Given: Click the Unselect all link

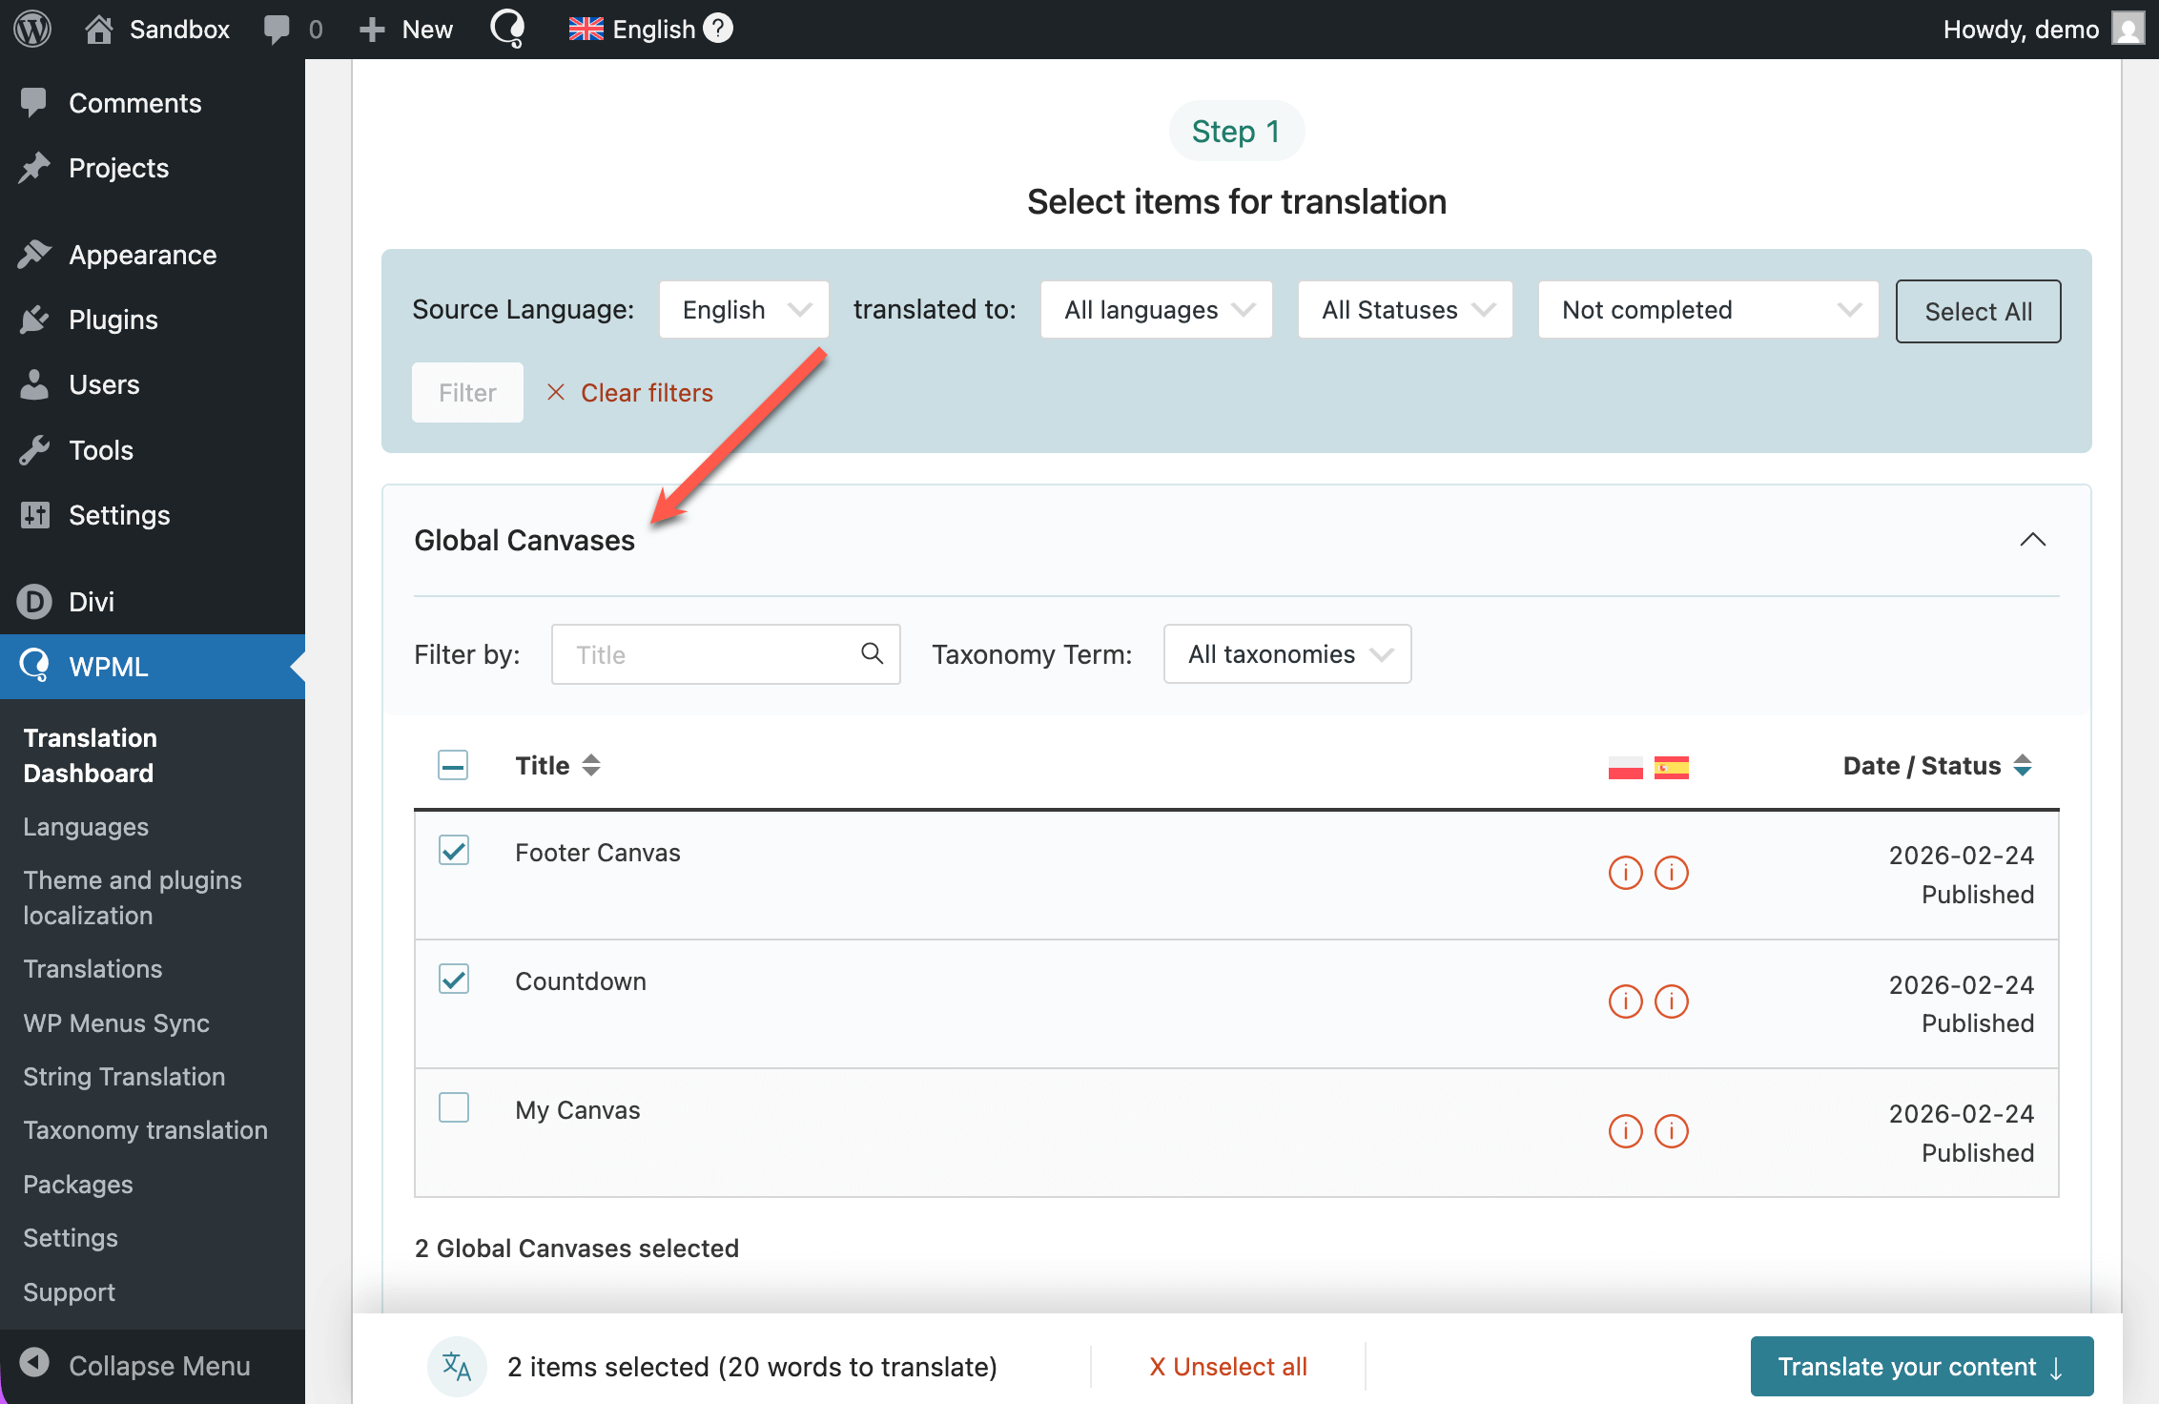Looking at the screenshot, I should (1228, 1367).
